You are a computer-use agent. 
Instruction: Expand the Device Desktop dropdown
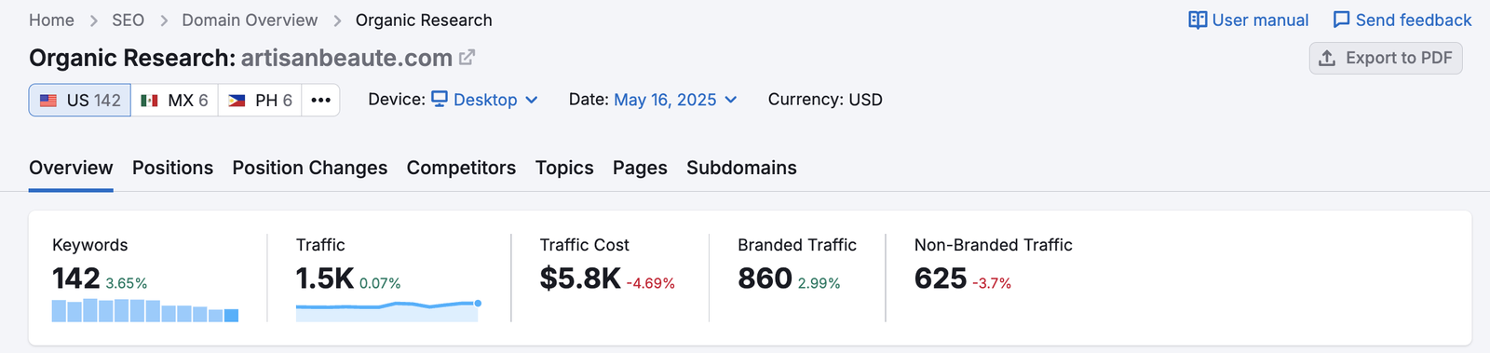click(484, 100)
